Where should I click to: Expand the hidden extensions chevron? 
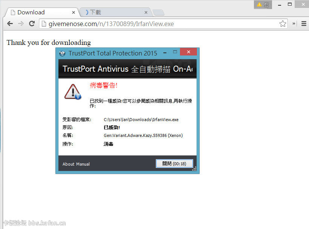[x=294, y=24]
